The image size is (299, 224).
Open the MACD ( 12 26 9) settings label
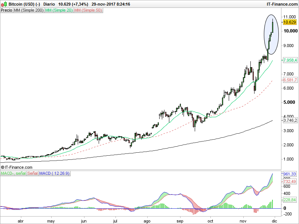click(x=55, y=173)
